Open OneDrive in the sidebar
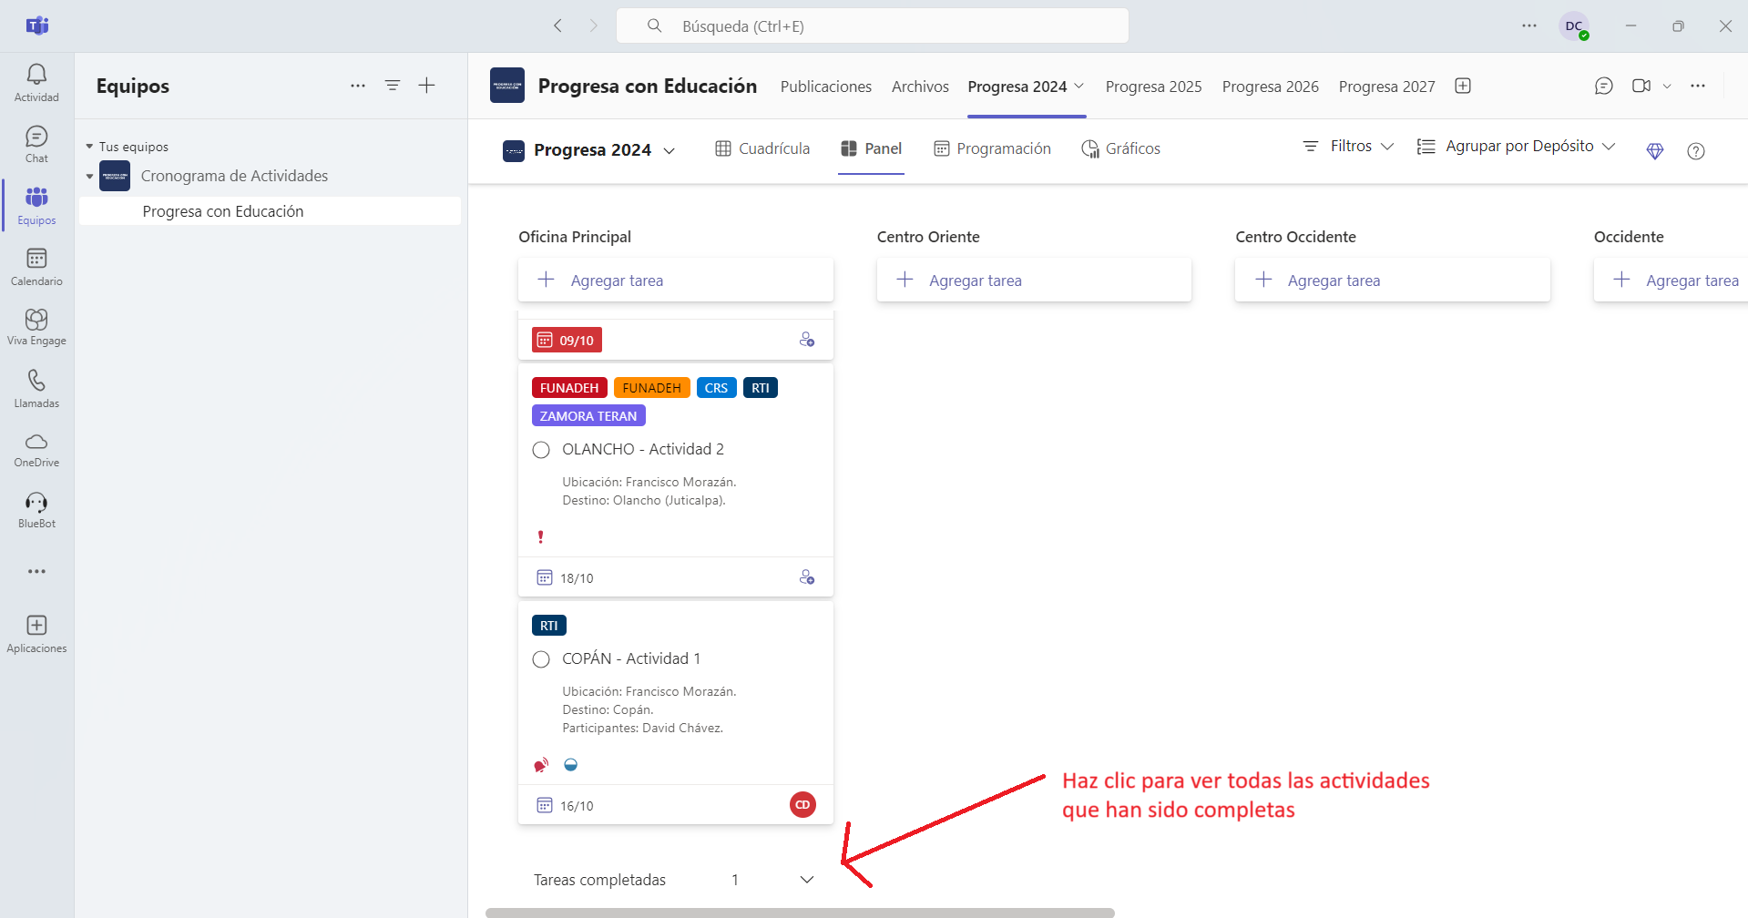 pyautogui.click(x=36, y=450)
